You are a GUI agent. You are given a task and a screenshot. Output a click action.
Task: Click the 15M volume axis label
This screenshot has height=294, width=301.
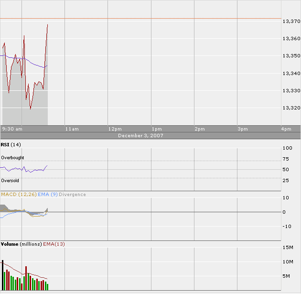(288, 248)
